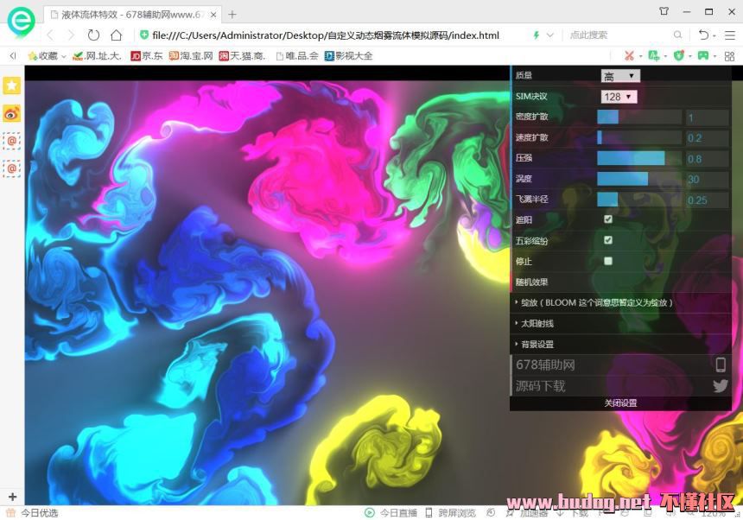Open the 影视大全 bookmark
743x520 pixels.
coord(348,56)
